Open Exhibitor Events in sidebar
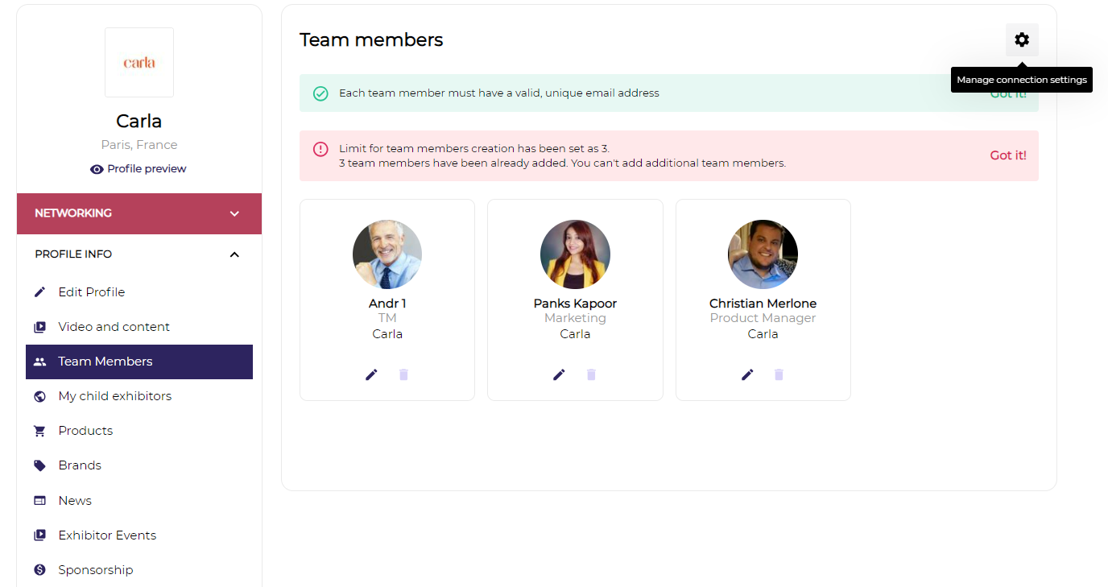Viewport: 1108px width, 587px height. (x=107, y=535)
